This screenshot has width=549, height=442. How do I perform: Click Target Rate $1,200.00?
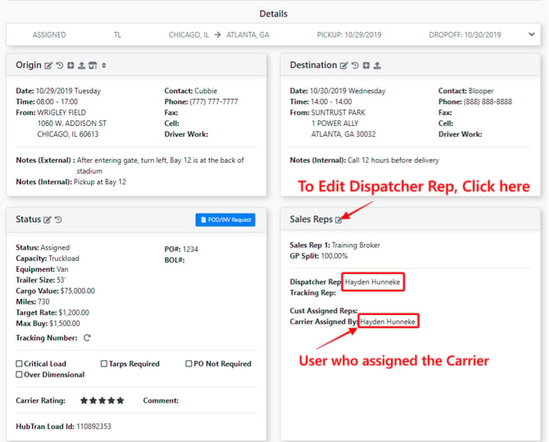pos(74,313)
